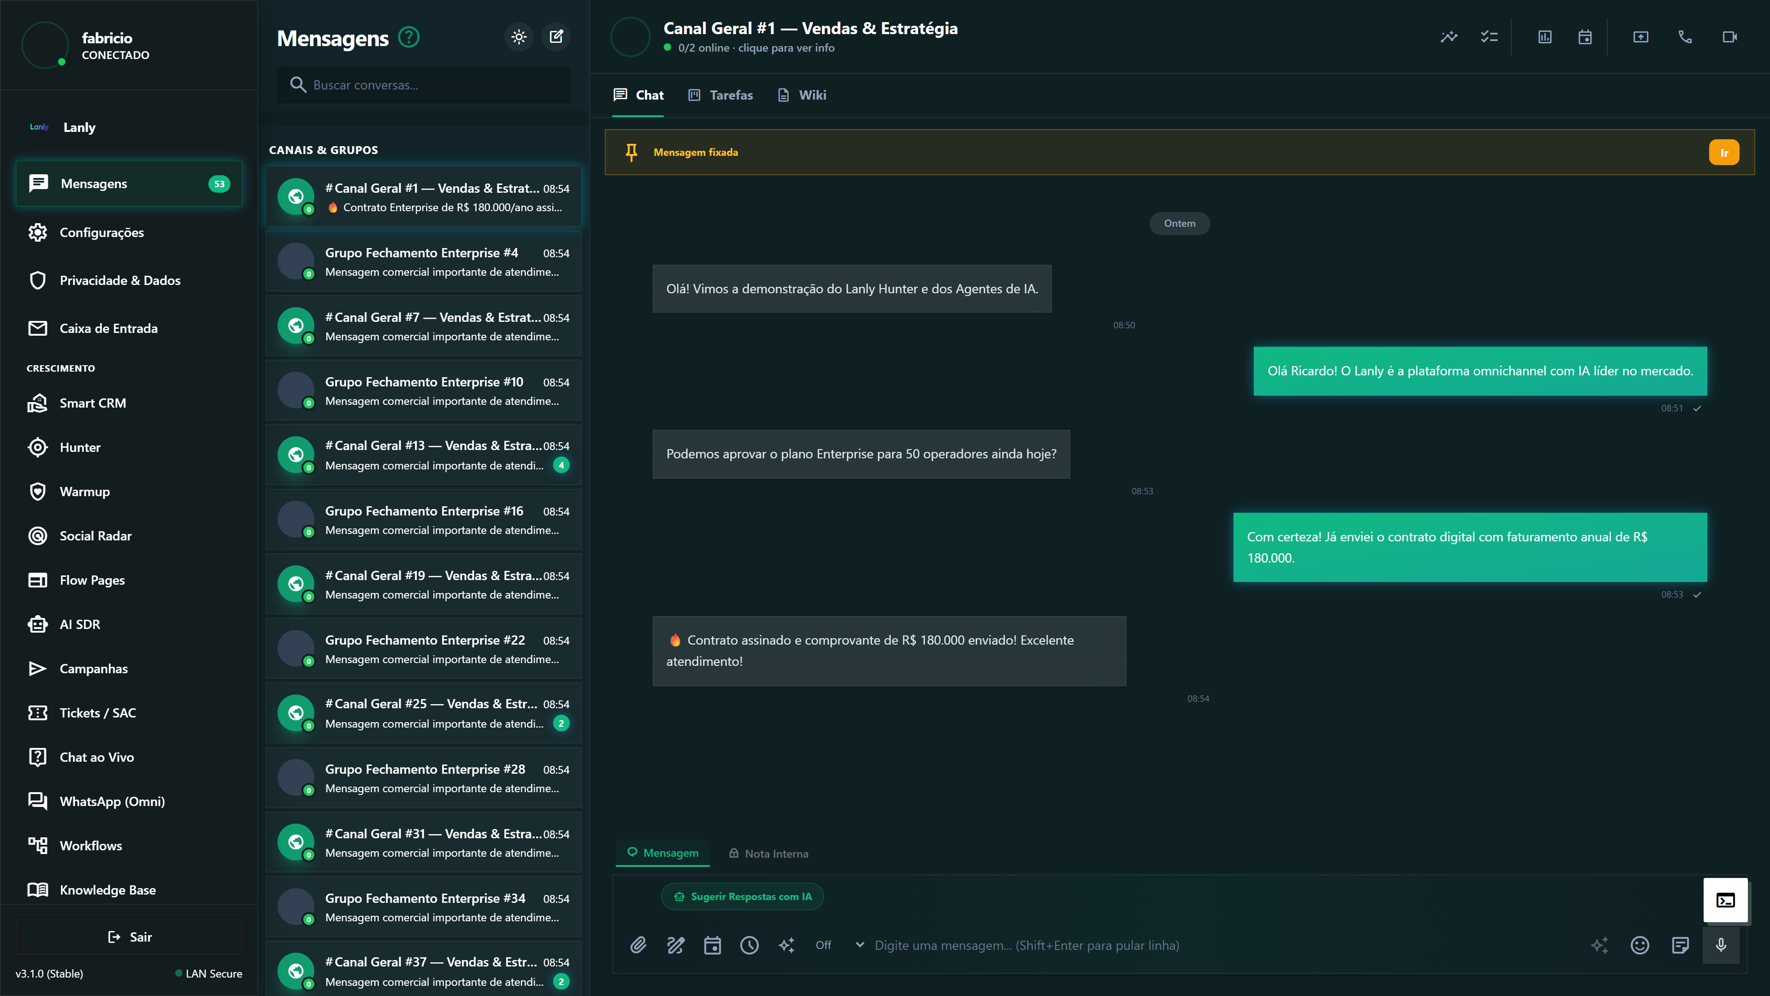Open WhatsApp (Omni) in the sidebar
The height and width of the screenshot is (996, 1770).
[x=129, y=801]
